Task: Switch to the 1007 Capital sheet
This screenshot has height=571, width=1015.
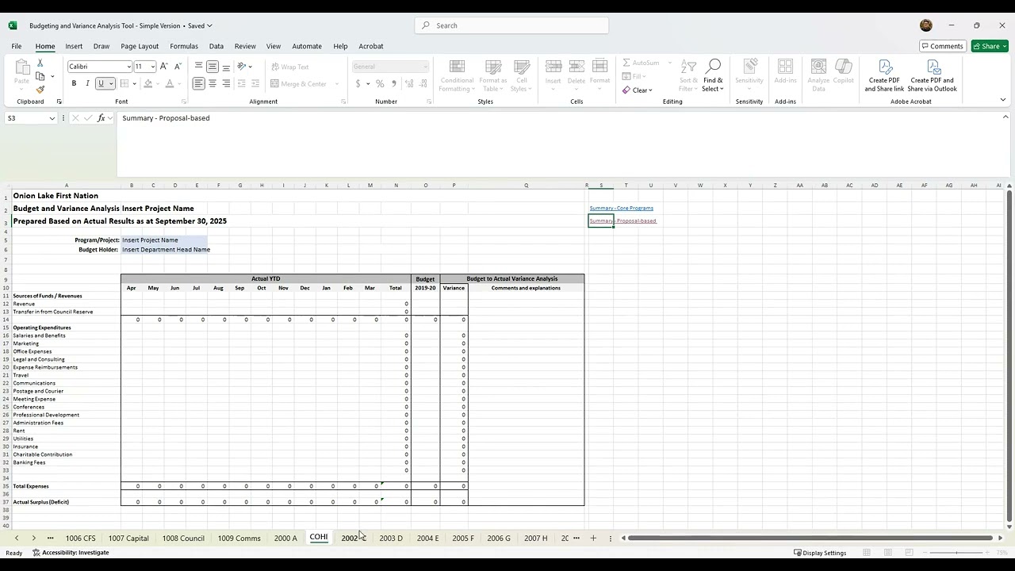Action: click(x=128, y=538)
